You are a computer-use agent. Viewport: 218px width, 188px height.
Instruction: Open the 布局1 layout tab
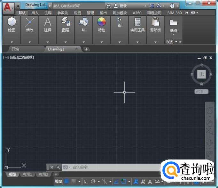[x=27, y=175]
